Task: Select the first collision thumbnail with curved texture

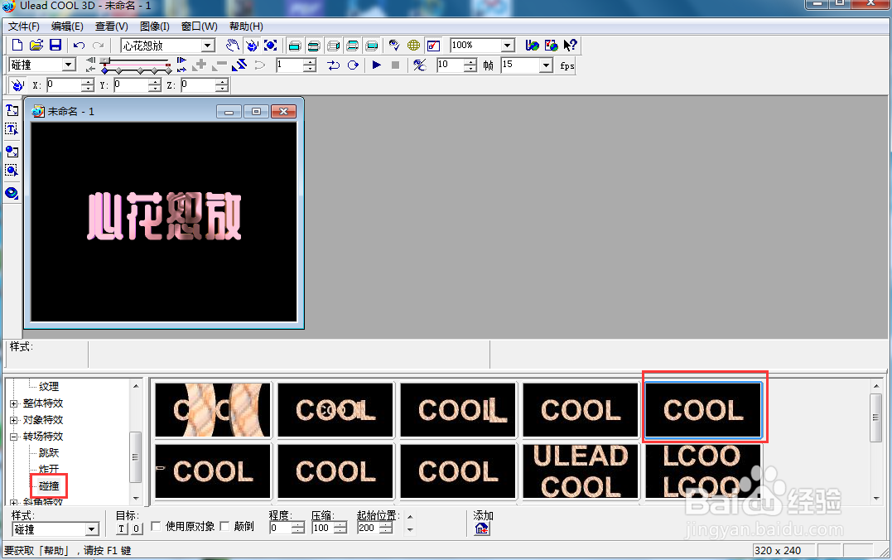Action: tap(213, 410)
